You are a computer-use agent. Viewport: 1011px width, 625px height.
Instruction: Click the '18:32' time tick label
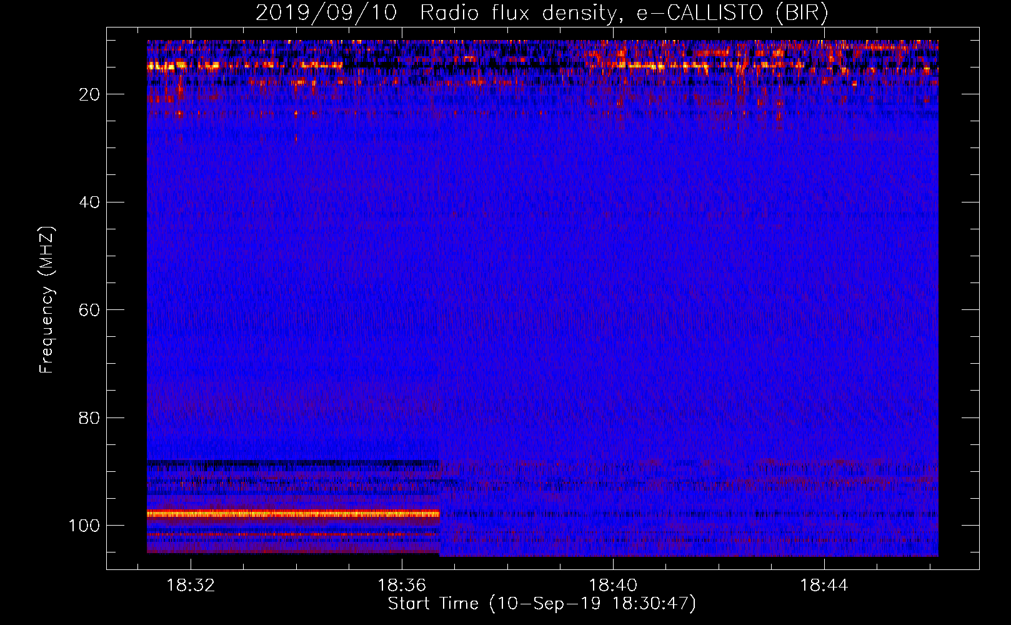pos(191,585)
